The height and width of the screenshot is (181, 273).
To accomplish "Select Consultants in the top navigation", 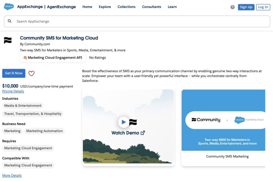I will click(x=151, y=7).
